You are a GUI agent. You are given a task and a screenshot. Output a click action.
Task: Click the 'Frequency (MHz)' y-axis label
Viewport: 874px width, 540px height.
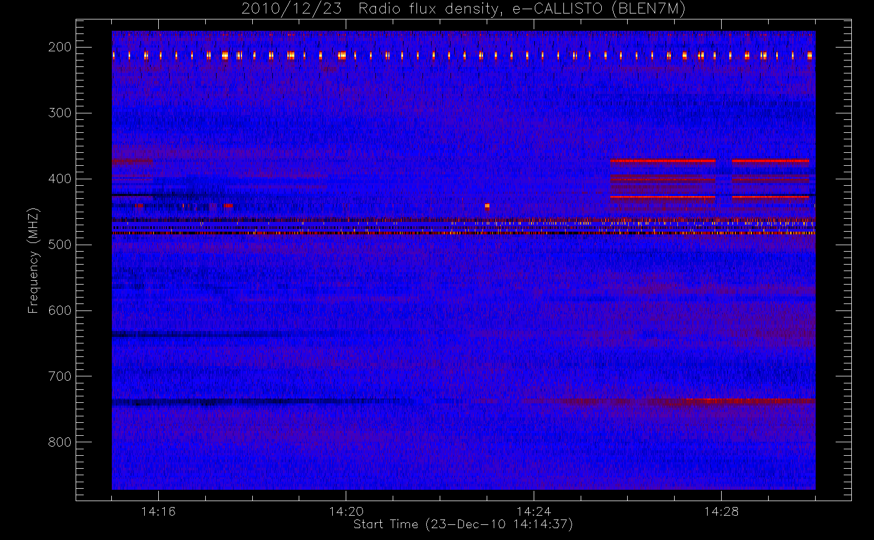33,260
